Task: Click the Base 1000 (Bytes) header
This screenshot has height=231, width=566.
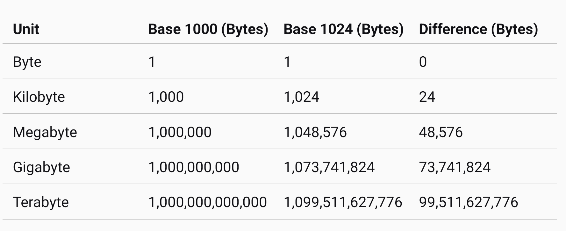Action: [208, 29]
